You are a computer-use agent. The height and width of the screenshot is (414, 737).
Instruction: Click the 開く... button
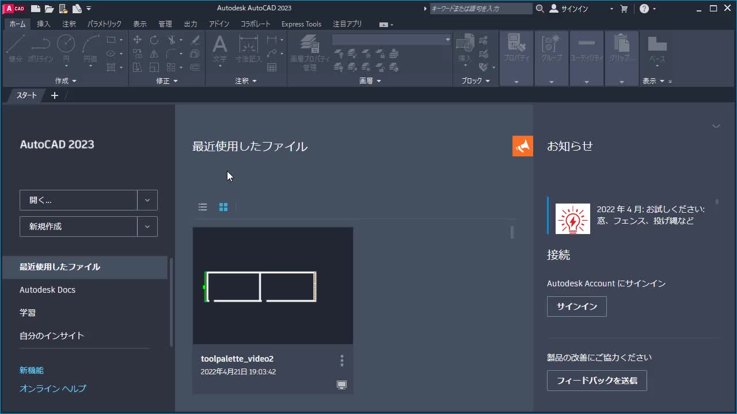pos(78,200)
